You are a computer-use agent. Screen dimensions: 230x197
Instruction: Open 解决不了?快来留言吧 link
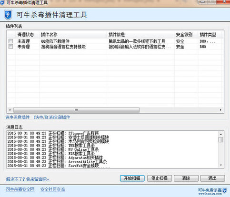(28, 179)
